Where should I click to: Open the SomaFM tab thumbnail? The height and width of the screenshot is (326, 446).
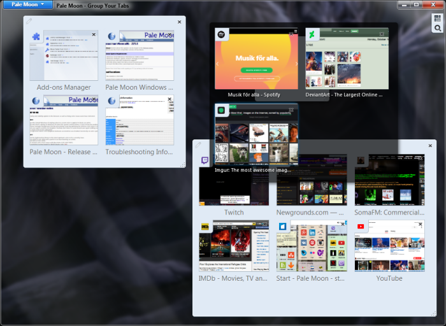coord(389,180)
